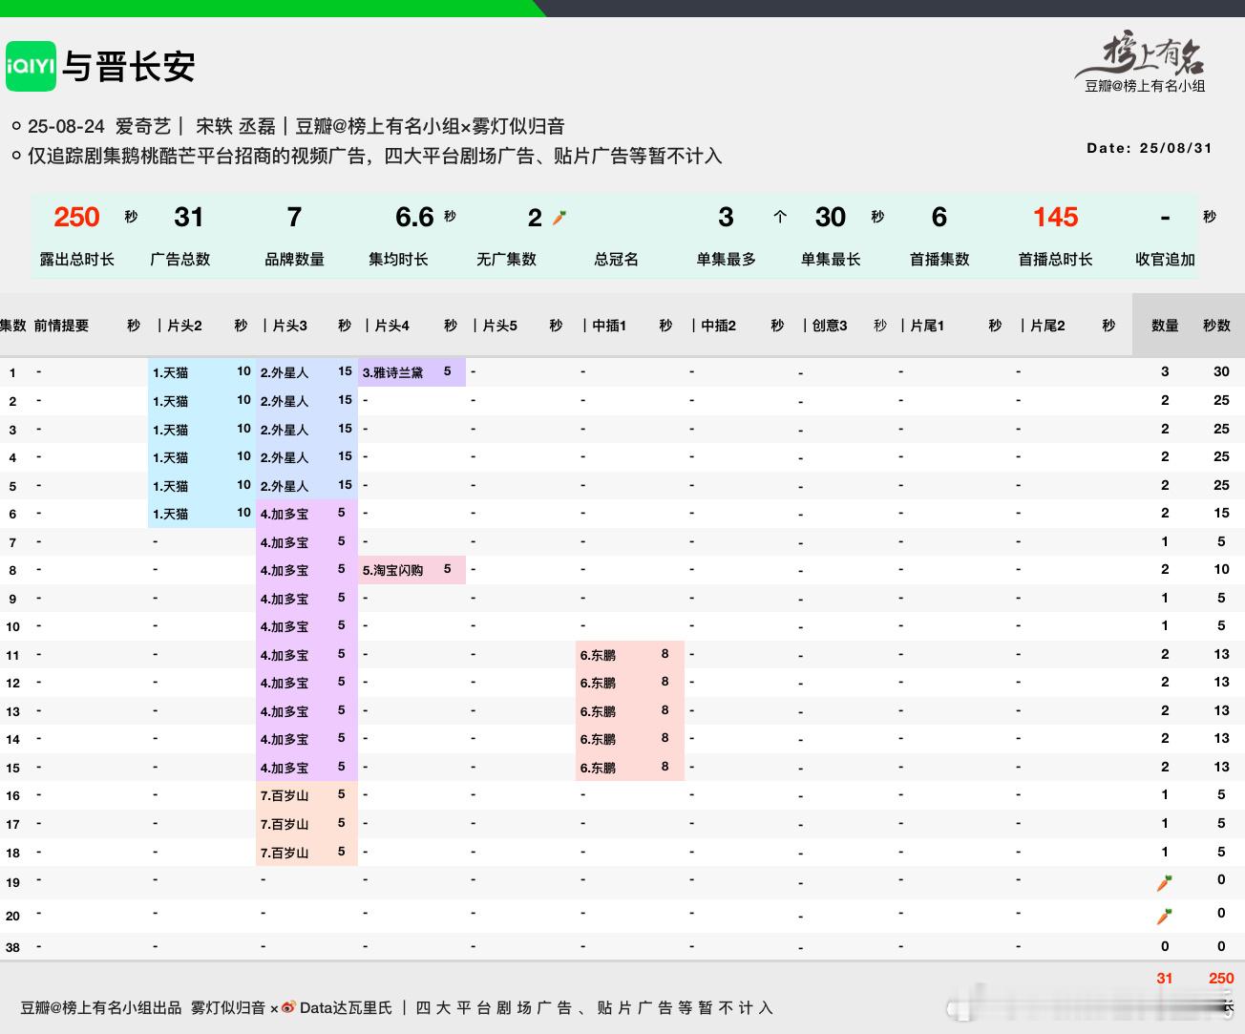This screenshot has width=1245, height=1034.
Task: Click the Data达瓦里氏 footer credit
Action: click(x=346, y=1007)
